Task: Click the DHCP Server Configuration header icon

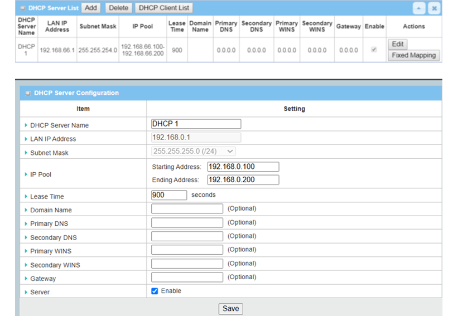Action: 27,93
